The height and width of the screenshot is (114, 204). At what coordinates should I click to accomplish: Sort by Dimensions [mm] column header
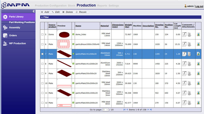pos(118,26)
